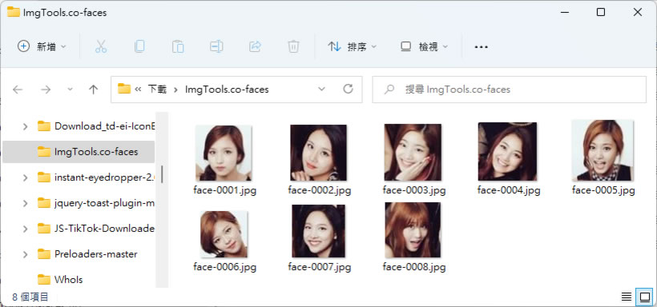Click the Copy icon in toolbar
This screenshot has height=307, width=657.
139,46
